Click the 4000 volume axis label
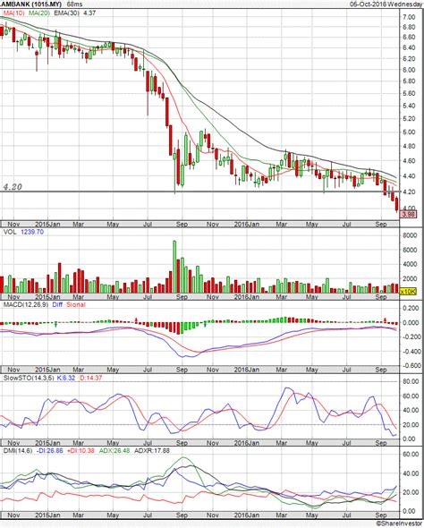This screenshot has height=528, width=424. 410,264
